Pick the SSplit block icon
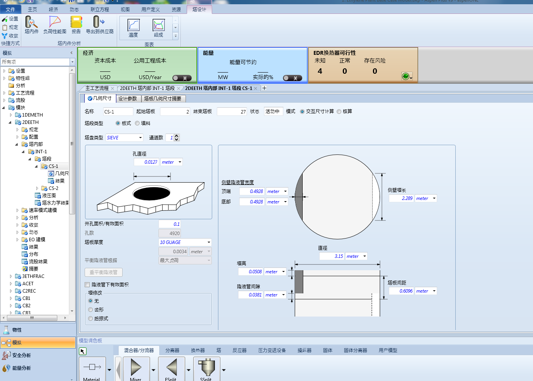This screenshot has height=381, width=533. click(206, 369)
